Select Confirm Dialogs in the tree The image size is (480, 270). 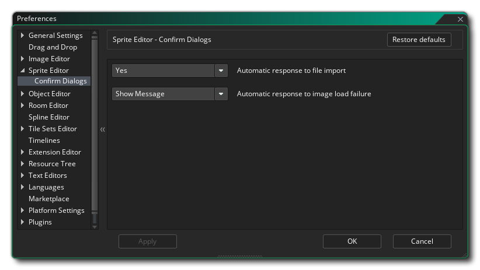[60, 81]
